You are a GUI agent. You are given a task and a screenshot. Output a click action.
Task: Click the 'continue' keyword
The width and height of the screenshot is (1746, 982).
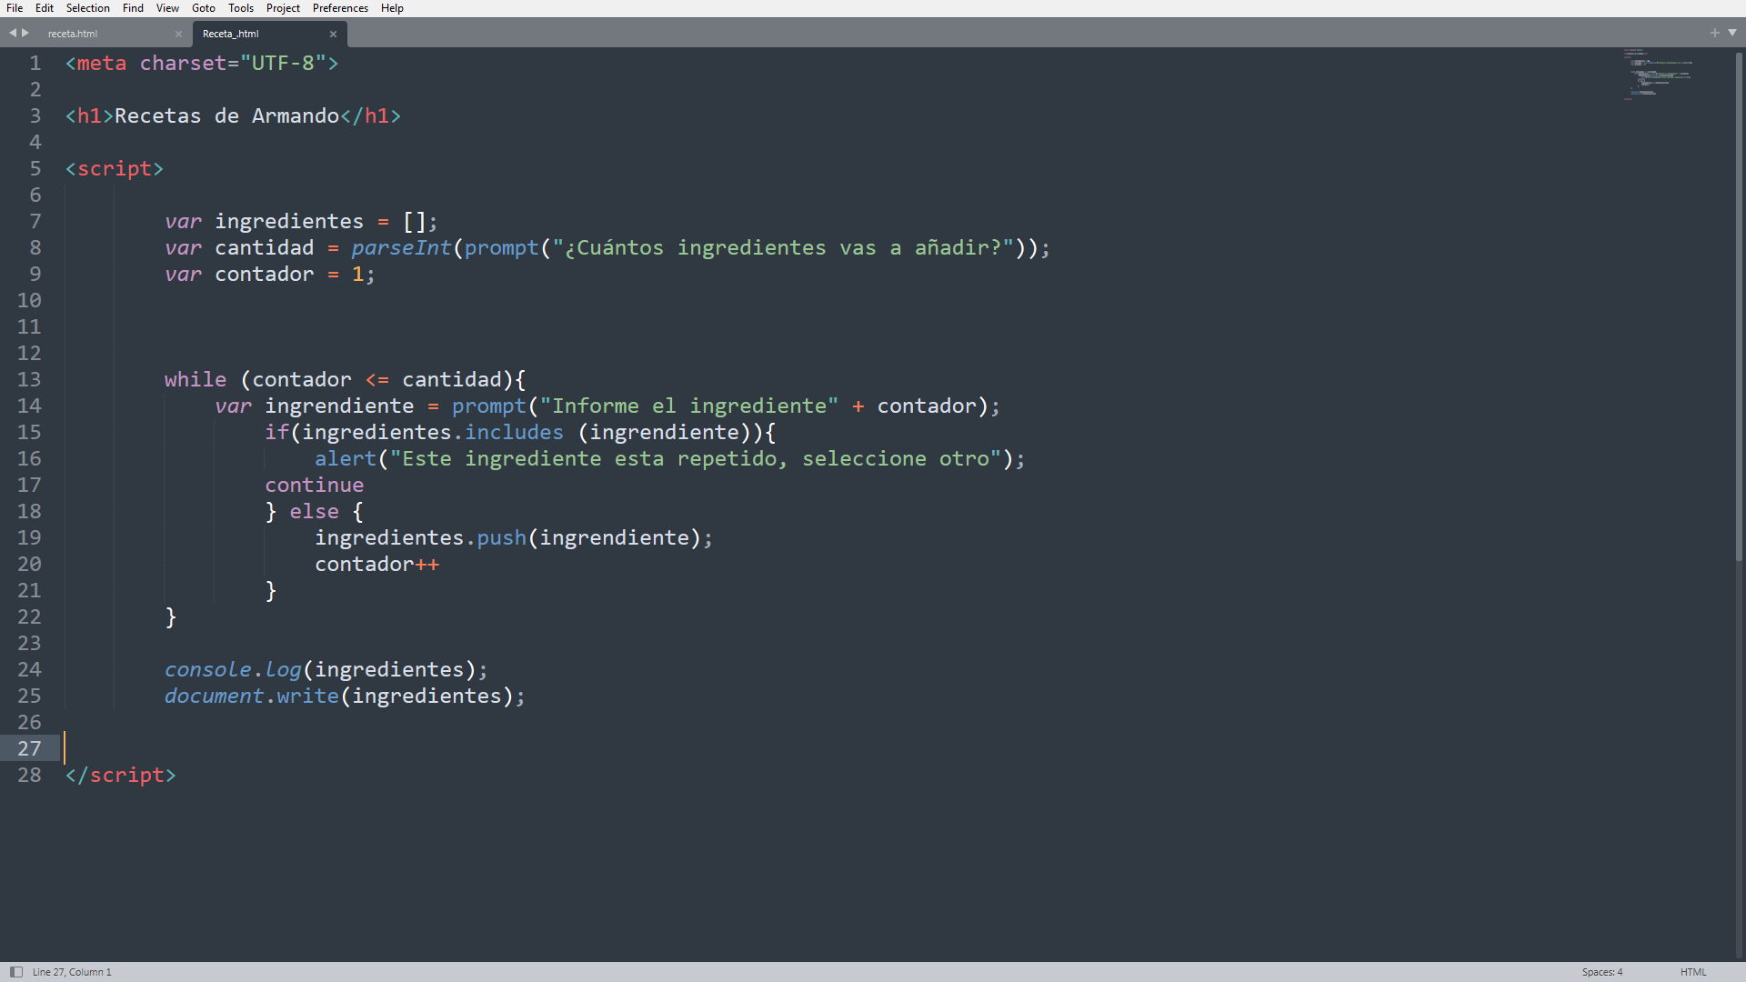(314, 485)
